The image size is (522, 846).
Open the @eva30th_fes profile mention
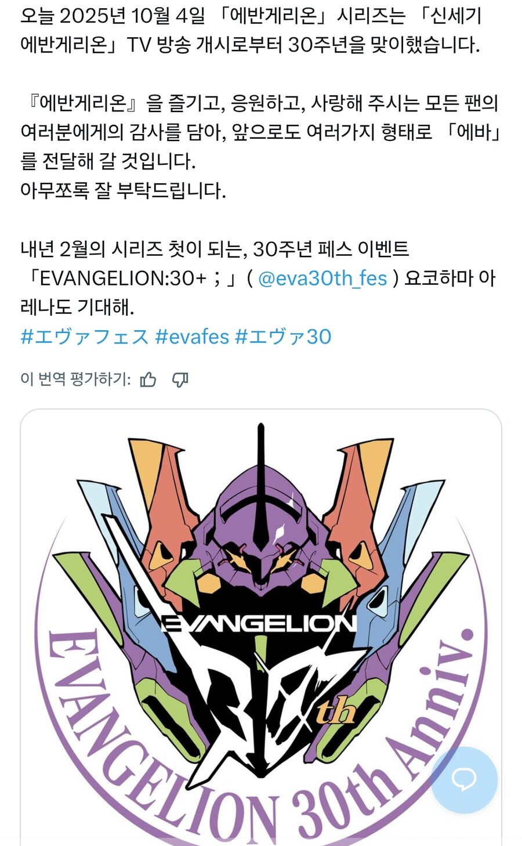click(x=322, y=278)
